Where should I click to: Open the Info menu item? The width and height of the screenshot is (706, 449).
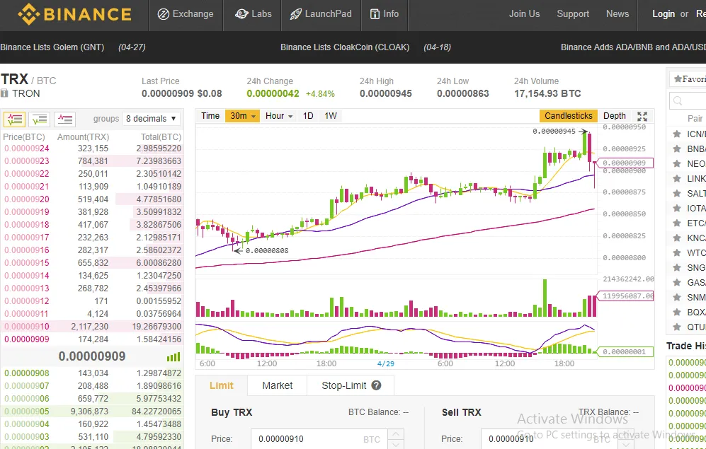tap(385, 14)
